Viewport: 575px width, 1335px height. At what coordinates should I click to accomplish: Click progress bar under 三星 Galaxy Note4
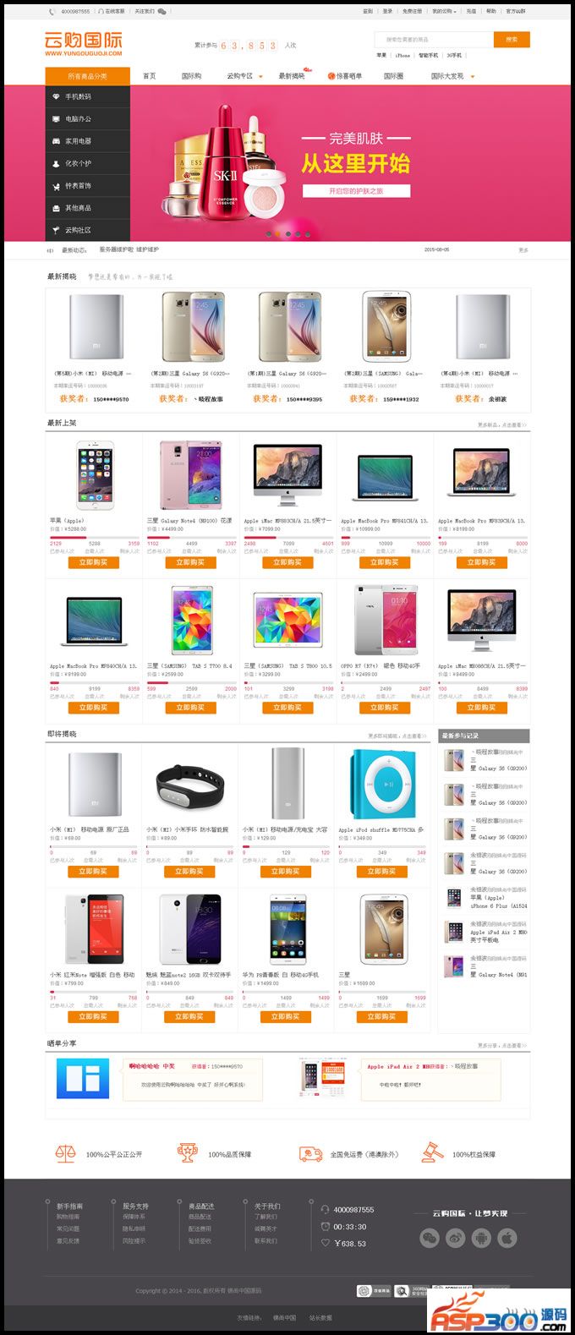(x=191, y=538)
